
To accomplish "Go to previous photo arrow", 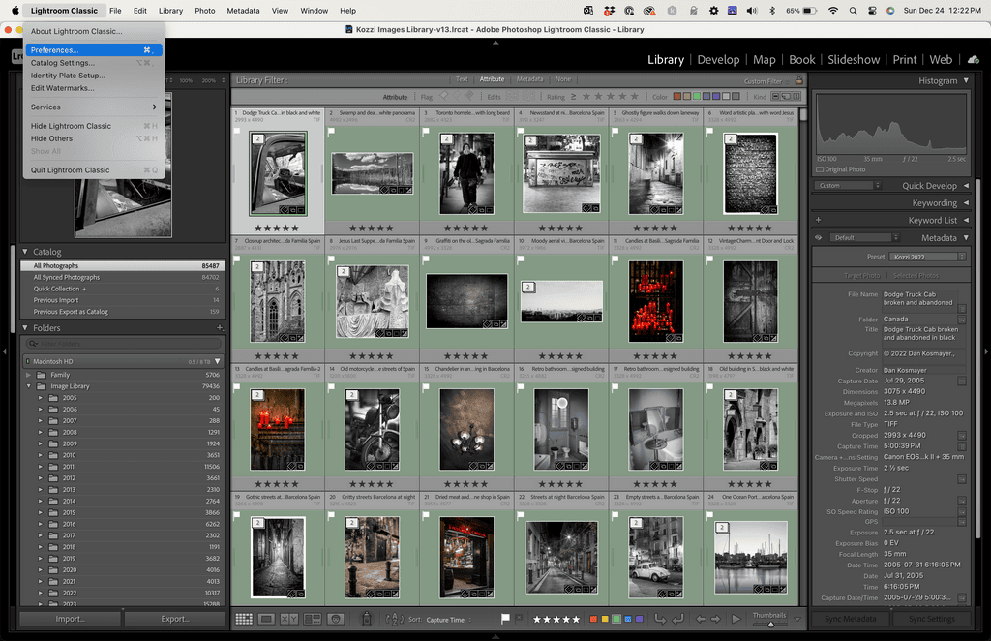I will (x=701, y=619).
